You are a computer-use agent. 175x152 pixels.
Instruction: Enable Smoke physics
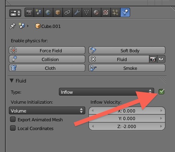tap(127, 68)
